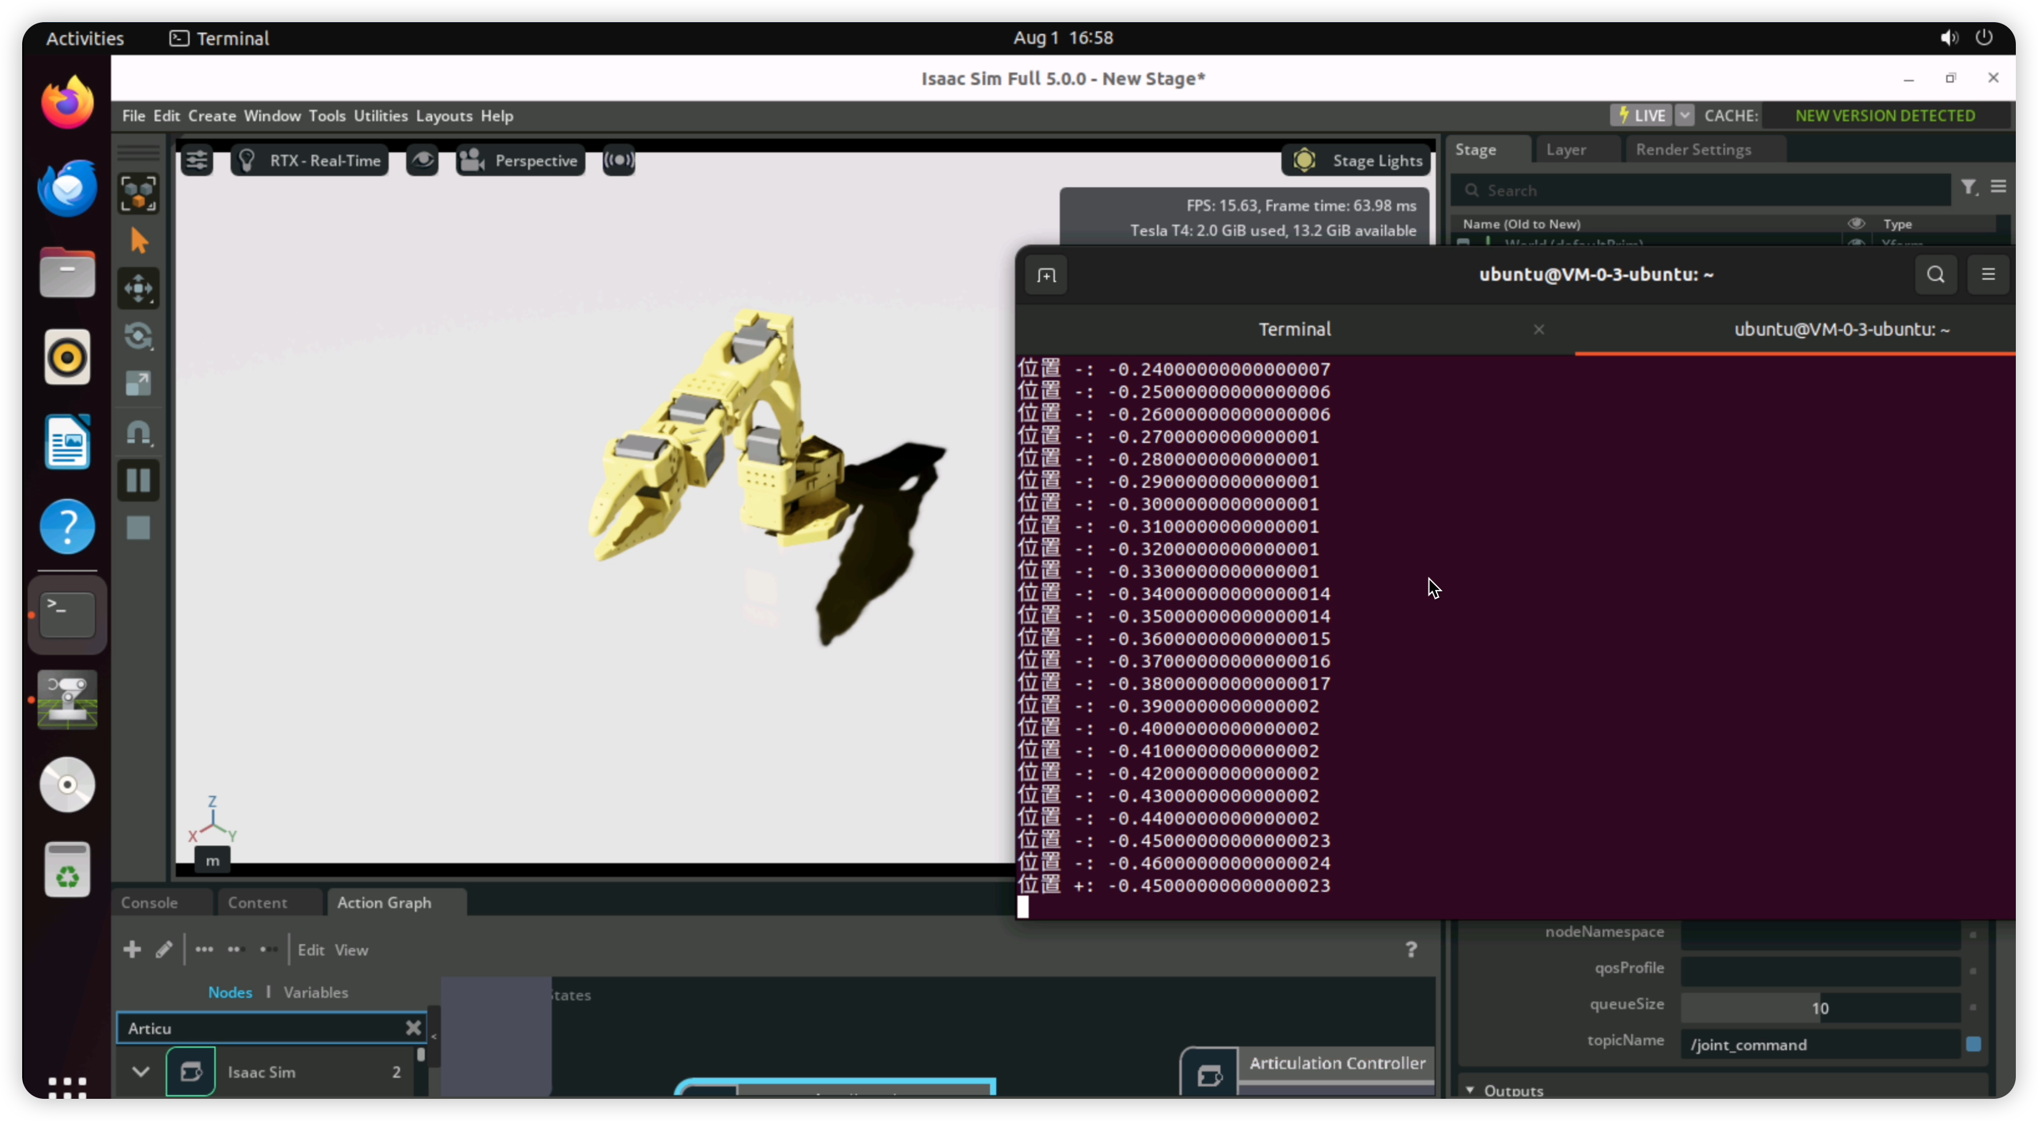The height and width of the screenshot is (1121, 2038).
Task: Click the second three-dots icon in graph toolbar
Action: 235,949
